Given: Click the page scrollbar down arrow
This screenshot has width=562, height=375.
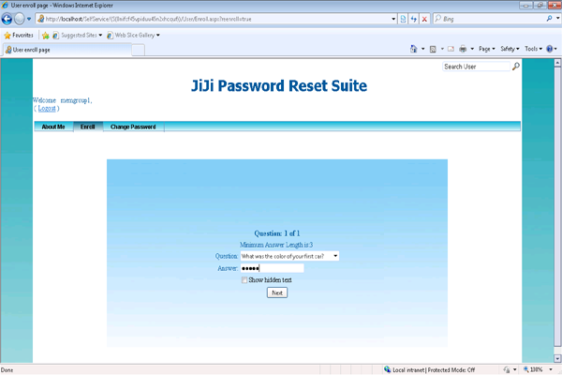Looking at the screenshot, I should pyautogui.click(x=557, y=358).
